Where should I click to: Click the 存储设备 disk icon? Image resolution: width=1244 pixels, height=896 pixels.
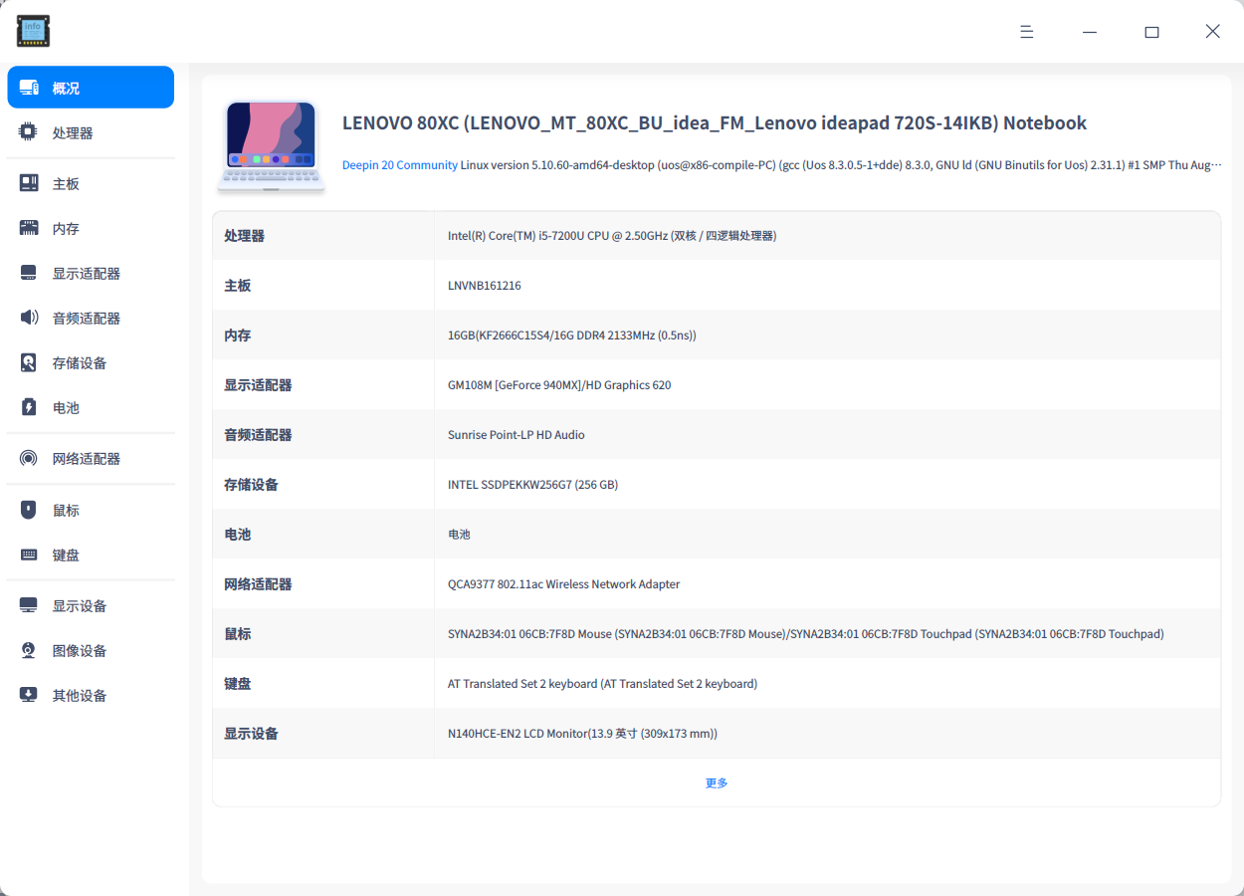[x=29, y=362]
